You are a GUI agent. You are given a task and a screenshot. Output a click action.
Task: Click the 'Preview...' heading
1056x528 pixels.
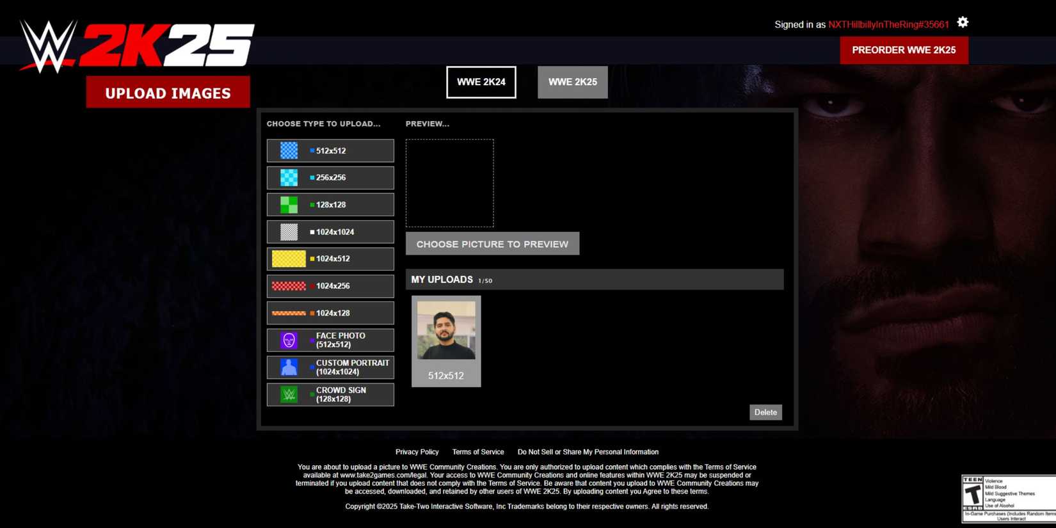point(428,124)
